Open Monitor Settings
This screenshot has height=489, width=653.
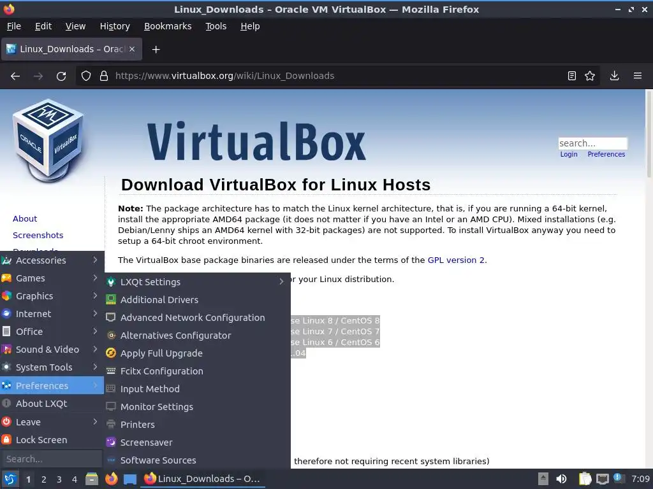pyautogui.click(x=198, y=407)
